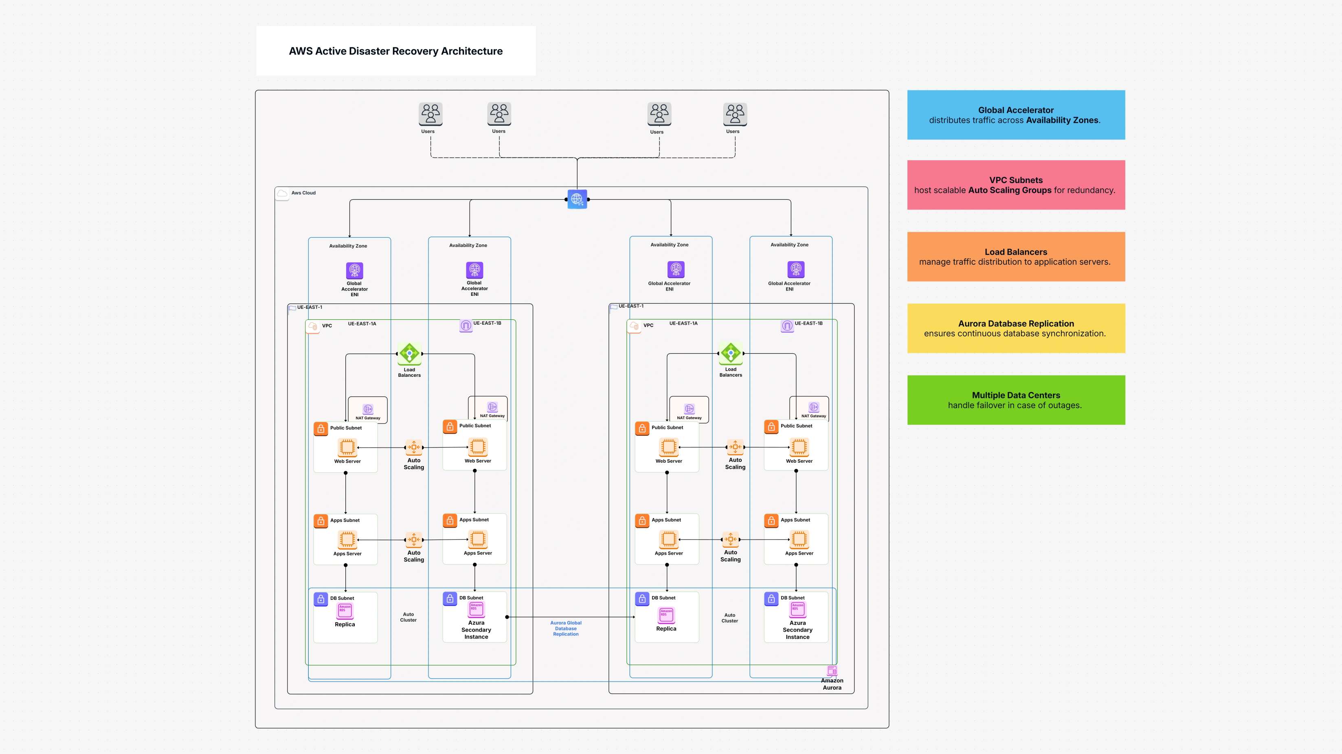The width and height of the screenshot is (1342, 754).
Task: Click the Auto Cluster label in left region
Action: 409,617
